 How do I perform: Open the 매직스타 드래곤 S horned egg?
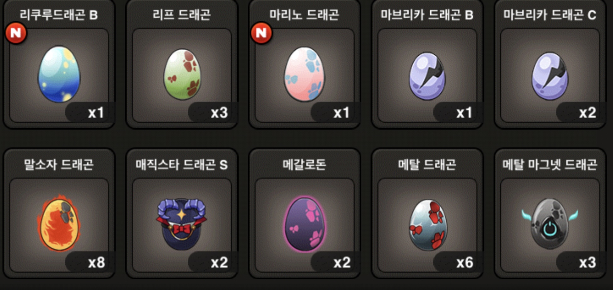click(x=181, y=223)
